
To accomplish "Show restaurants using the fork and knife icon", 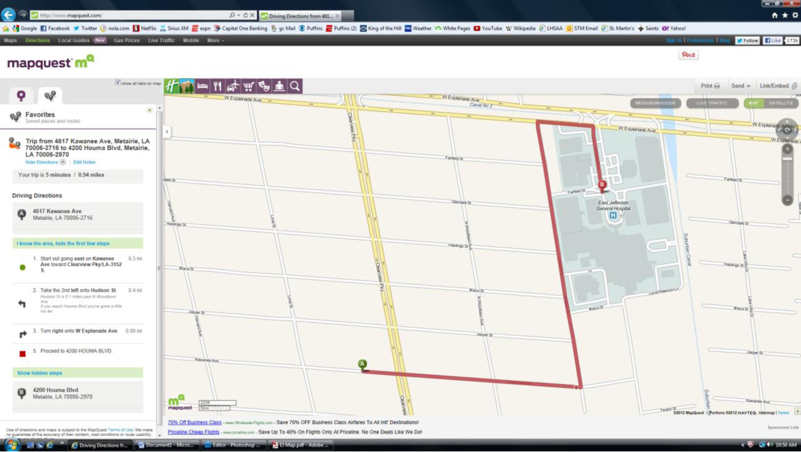I will 218,86.
